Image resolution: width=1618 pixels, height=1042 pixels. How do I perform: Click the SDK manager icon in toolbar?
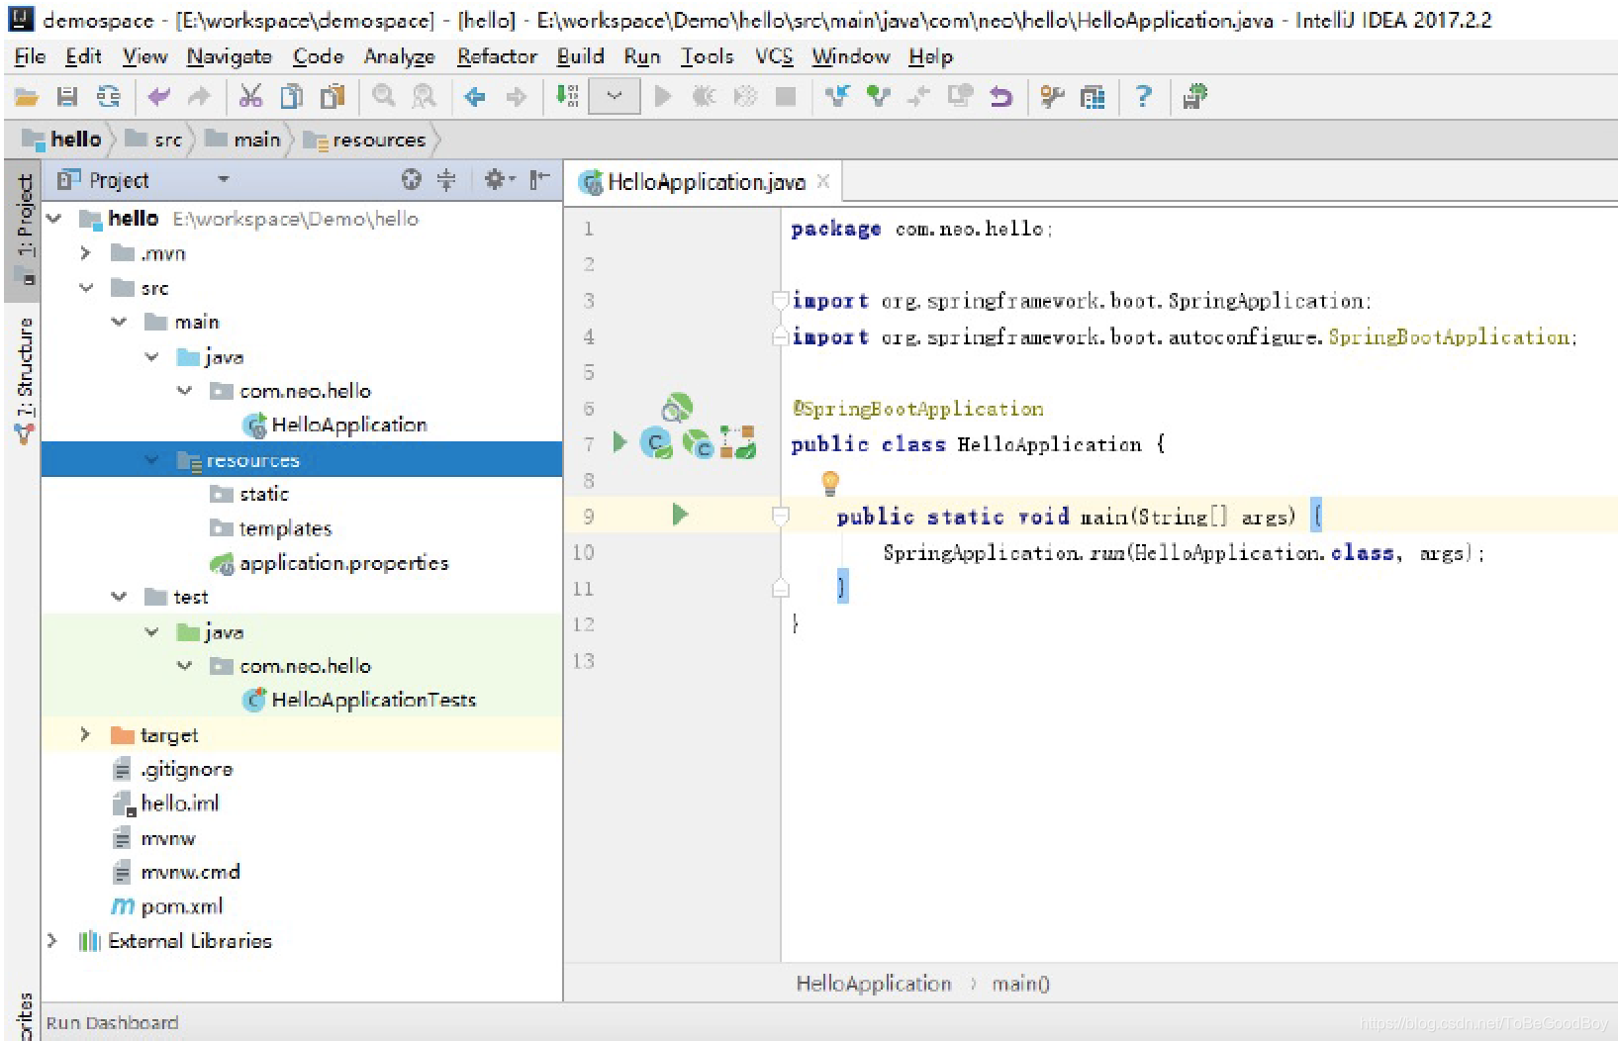click(x=1194, y=97)
